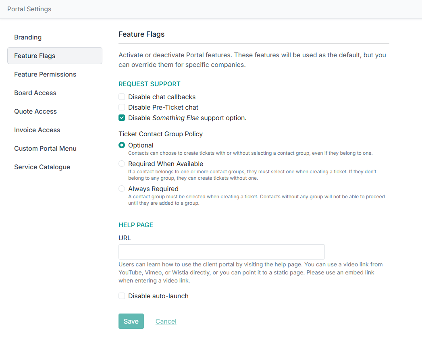Go to Service Catalogue settings
The width and height of the screenshot is (422, 351).
(x=42, y=167)
